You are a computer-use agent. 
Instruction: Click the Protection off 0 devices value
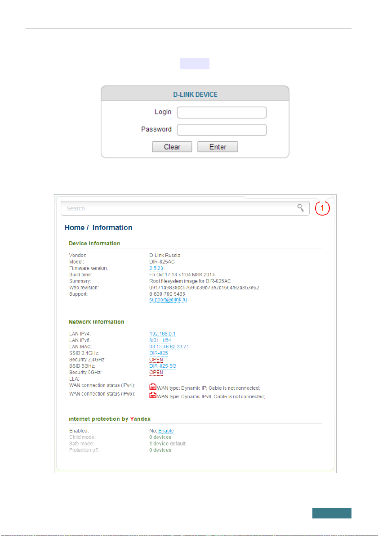tap(160, 450)
